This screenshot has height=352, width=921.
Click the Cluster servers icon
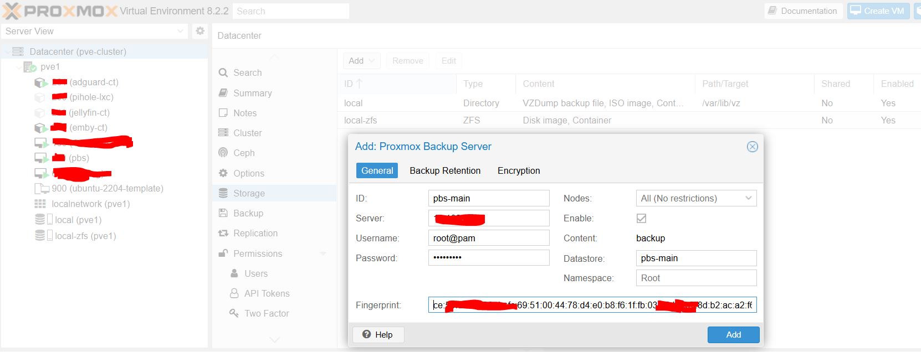click(223, 133)
